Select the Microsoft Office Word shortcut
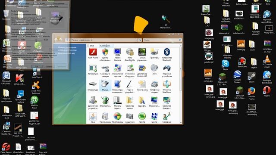Image resolution: width=276 pixels, height=155 pixels. point(6,78)
